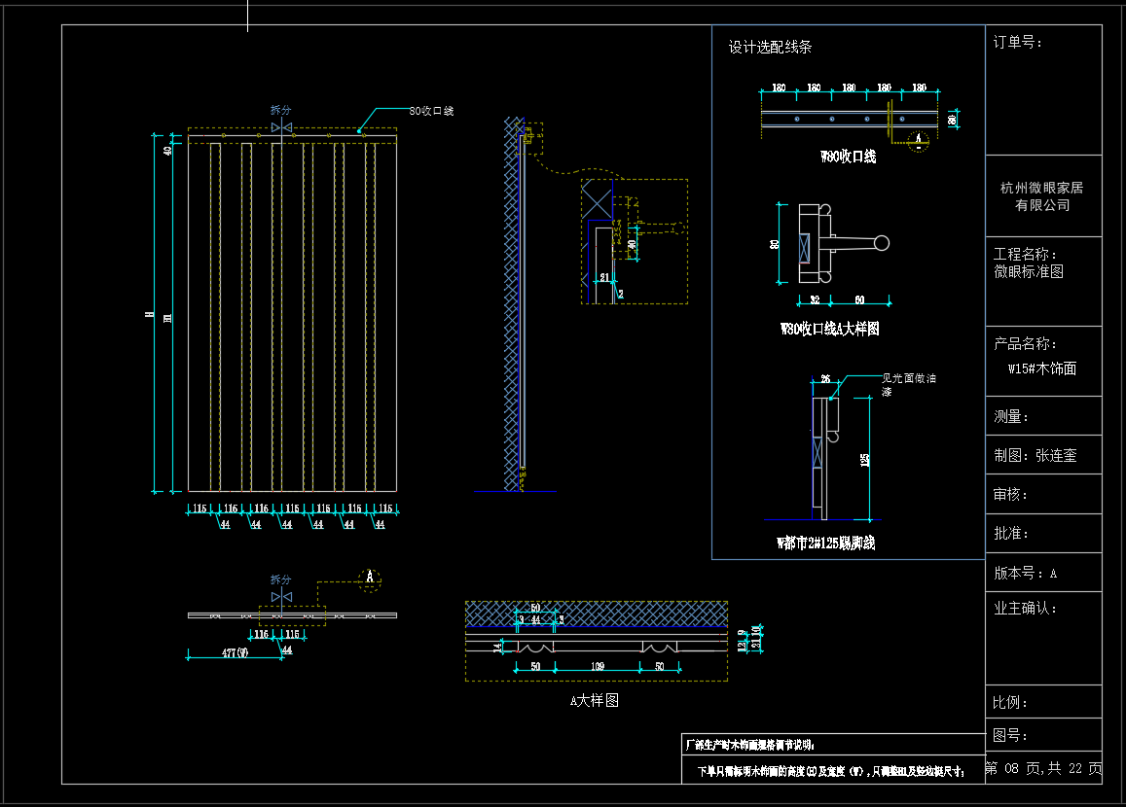Select the 产品名称 W15#木饰面 cell
Screen dimensions: 1126x807
click(1042, 357)
